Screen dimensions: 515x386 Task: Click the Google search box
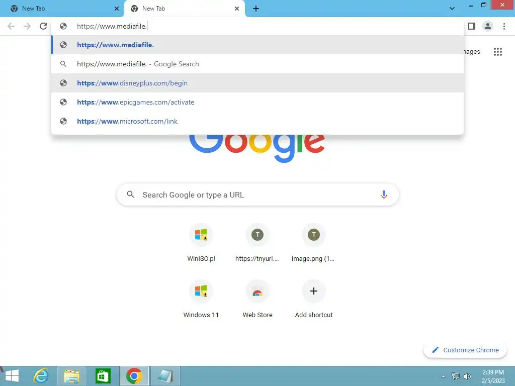coord(257,195)
